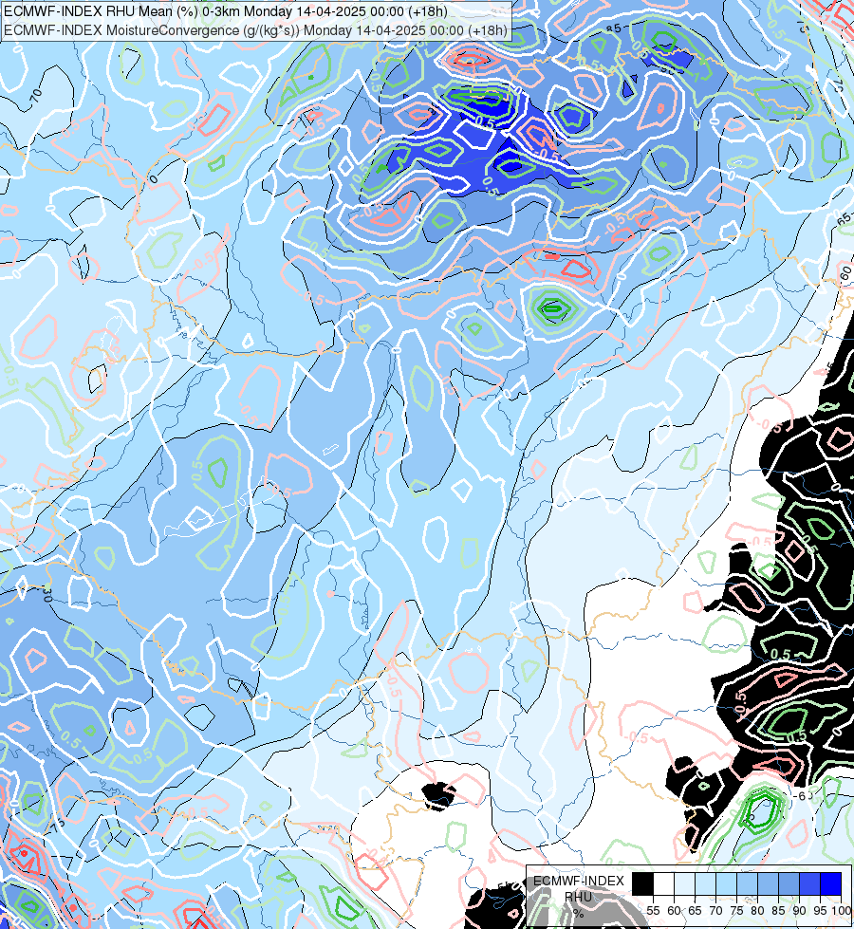The height and width of the screenshot is (929, 854).
Task: Click the legend tick value 95
Action: tap(820, 911)
